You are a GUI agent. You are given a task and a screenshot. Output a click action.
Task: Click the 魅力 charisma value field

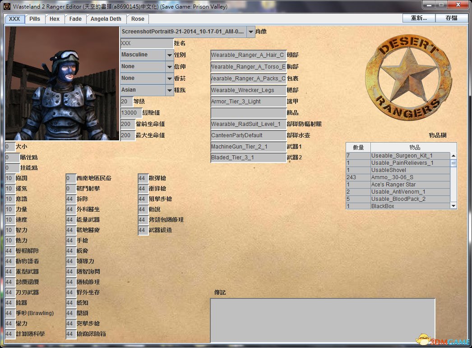10,241
